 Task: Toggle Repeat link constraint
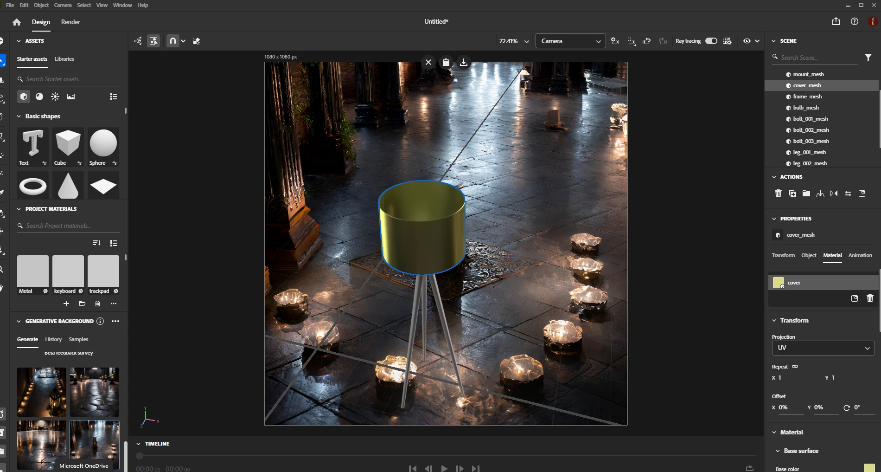[x=795, y=367]
